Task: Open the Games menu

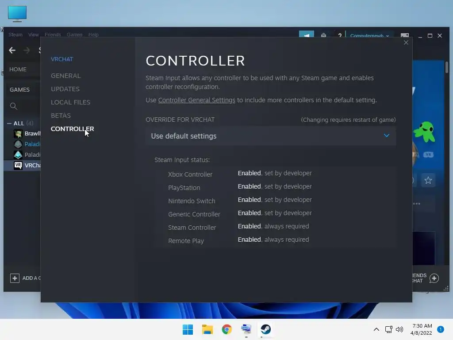Action: point(74,35)
